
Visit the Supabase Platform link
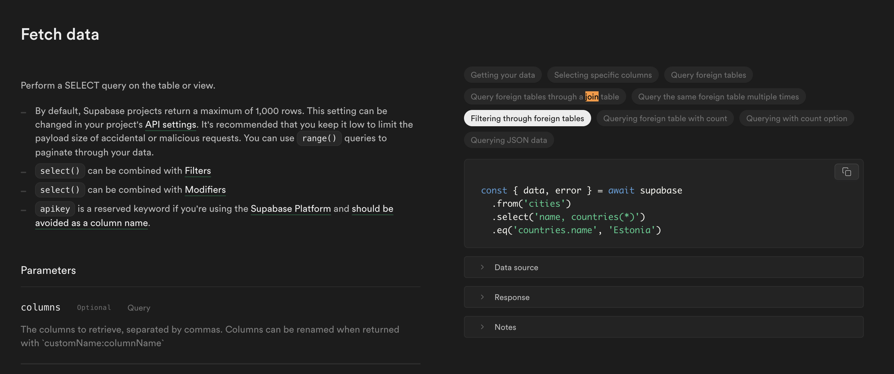coord(291,209)
